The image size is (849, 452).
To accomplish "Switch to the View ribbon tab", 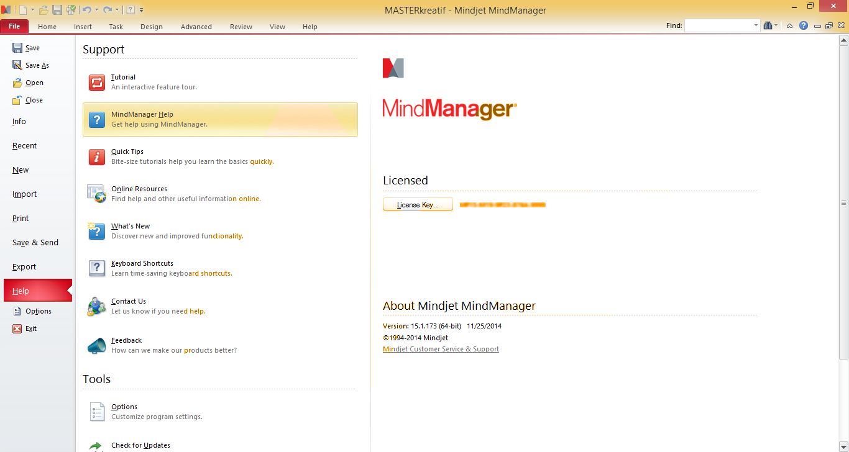I will (278, 27).
